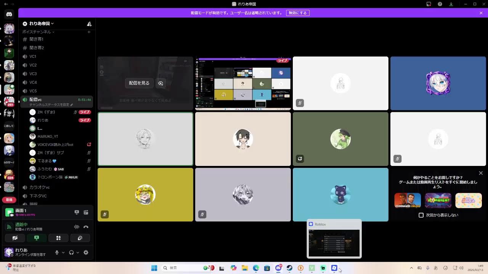The width and height of the screenshot is (488, 274).
Task: Check 次回から表示しない checkbox
Action: pyautogui.click(x=421, y=215)
